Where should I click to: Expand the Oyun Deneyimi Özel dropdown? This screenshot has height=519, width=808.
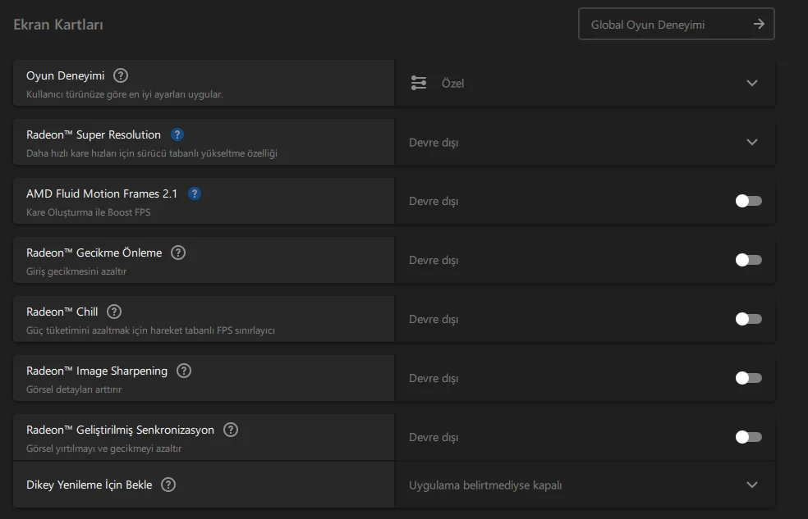click(752, 83)
